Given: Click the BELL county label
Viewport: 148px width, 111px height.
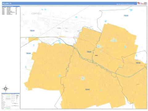Looking at the screenshot, I should tap(138, 60).
